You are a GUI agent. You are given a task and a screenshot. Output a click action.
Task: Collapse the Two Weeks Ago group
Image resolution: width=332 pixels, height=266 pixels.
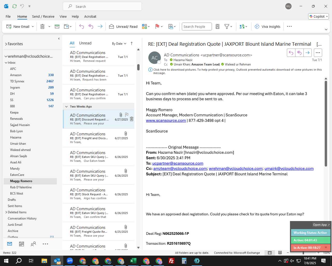[x=66, y=107]
